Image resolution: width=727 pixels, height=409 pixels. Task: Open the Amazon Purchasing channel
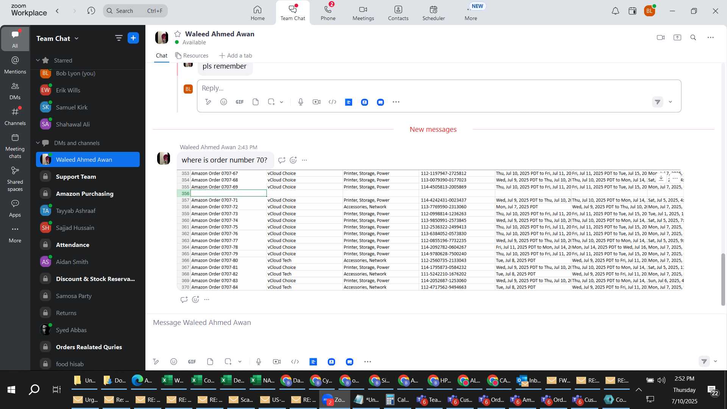[x=88, y=194]
